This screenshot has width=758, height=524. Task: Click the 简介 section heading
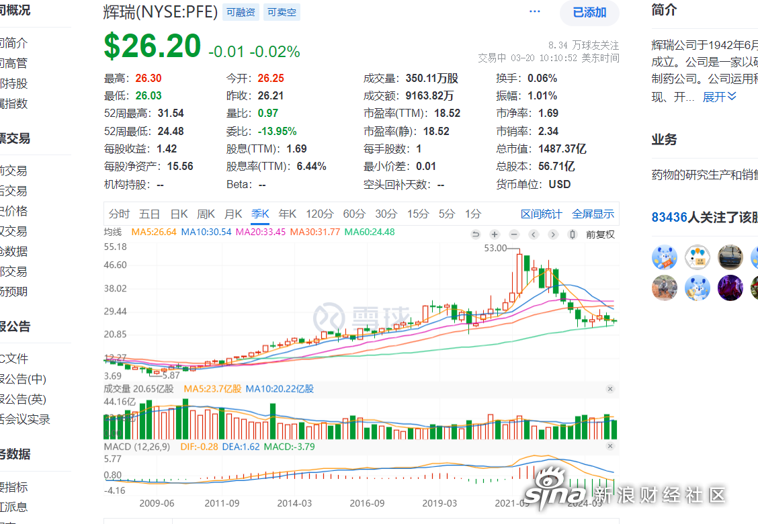point(664,9)
